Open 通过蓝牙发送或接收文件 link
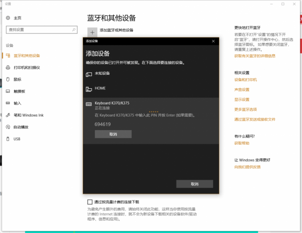The height and width of the screenshot is (233, 302). 254,119
